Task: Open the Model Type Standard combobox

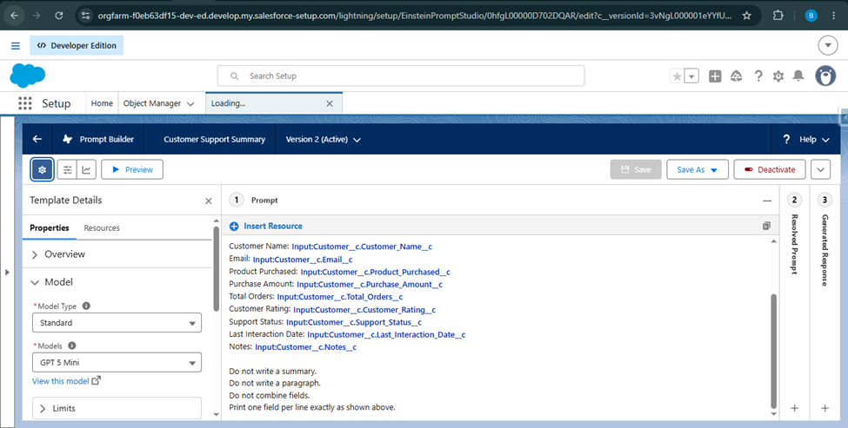Action: [x=117, y=323]
